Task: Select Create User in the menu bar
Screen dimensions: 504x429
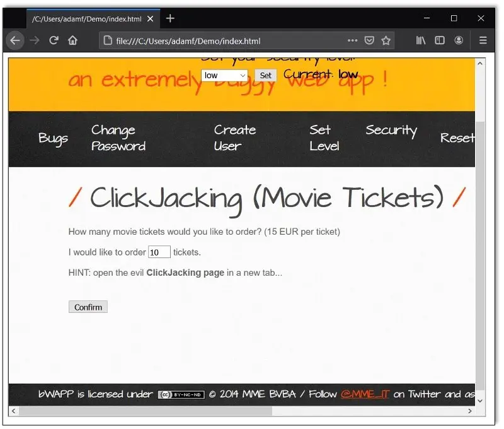Action: click(x=234, y=139)
